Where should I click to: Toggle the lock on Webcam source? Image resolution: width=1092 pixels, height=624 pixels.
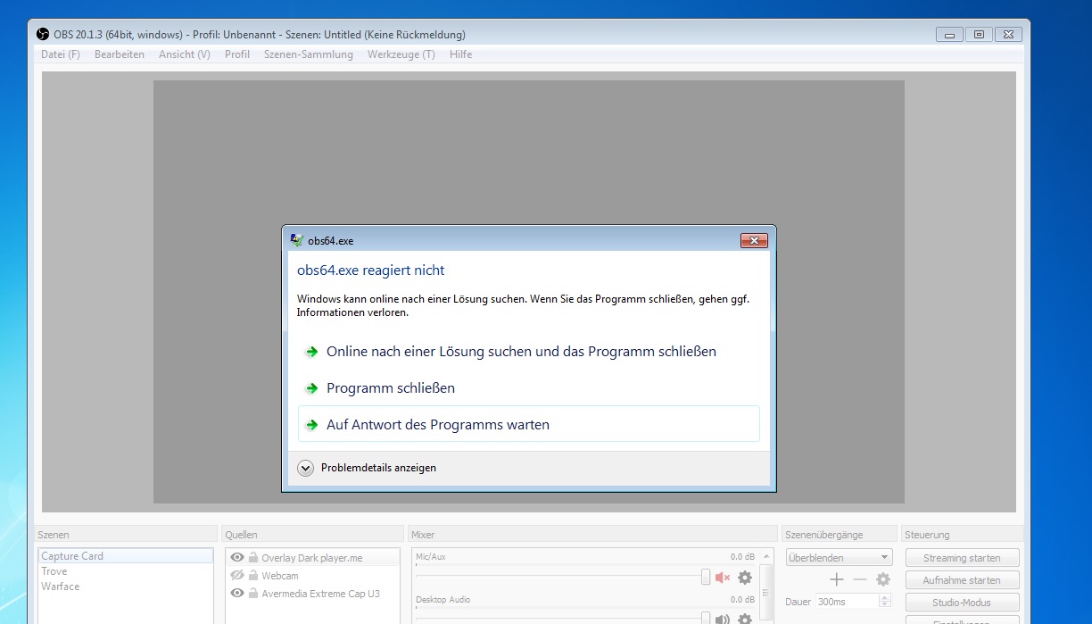click(253, 576)
